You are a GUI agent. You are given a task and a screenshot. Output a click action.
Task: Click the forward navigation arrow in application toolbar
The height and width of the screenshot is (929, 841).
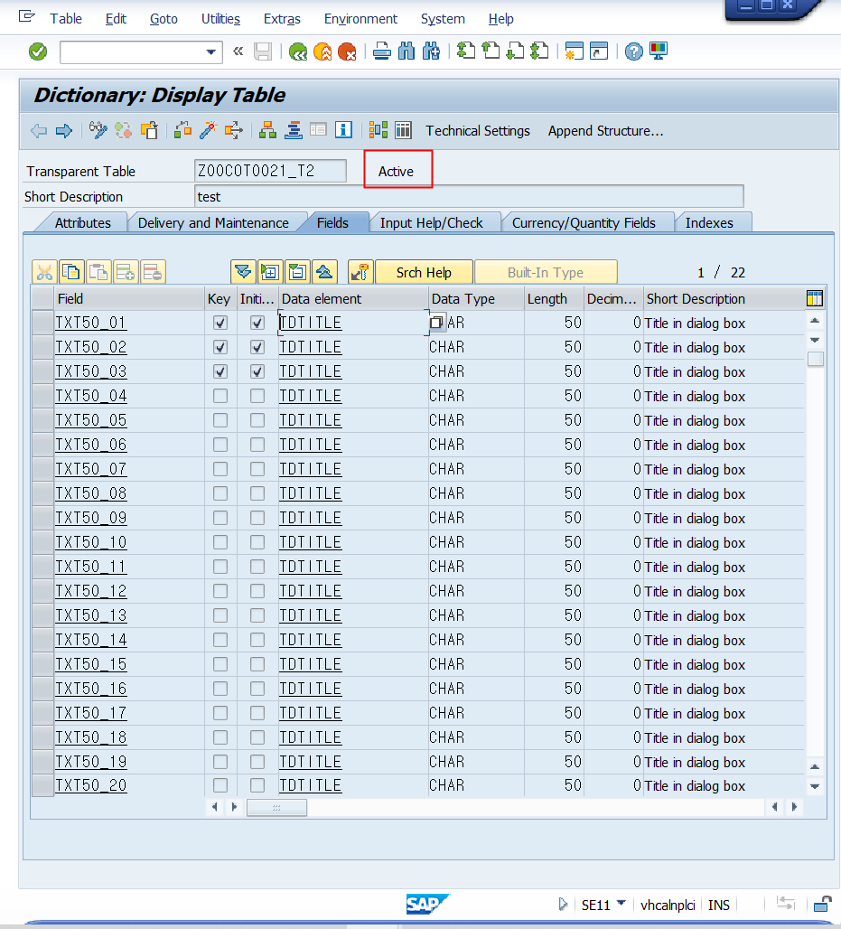[64, 130]
